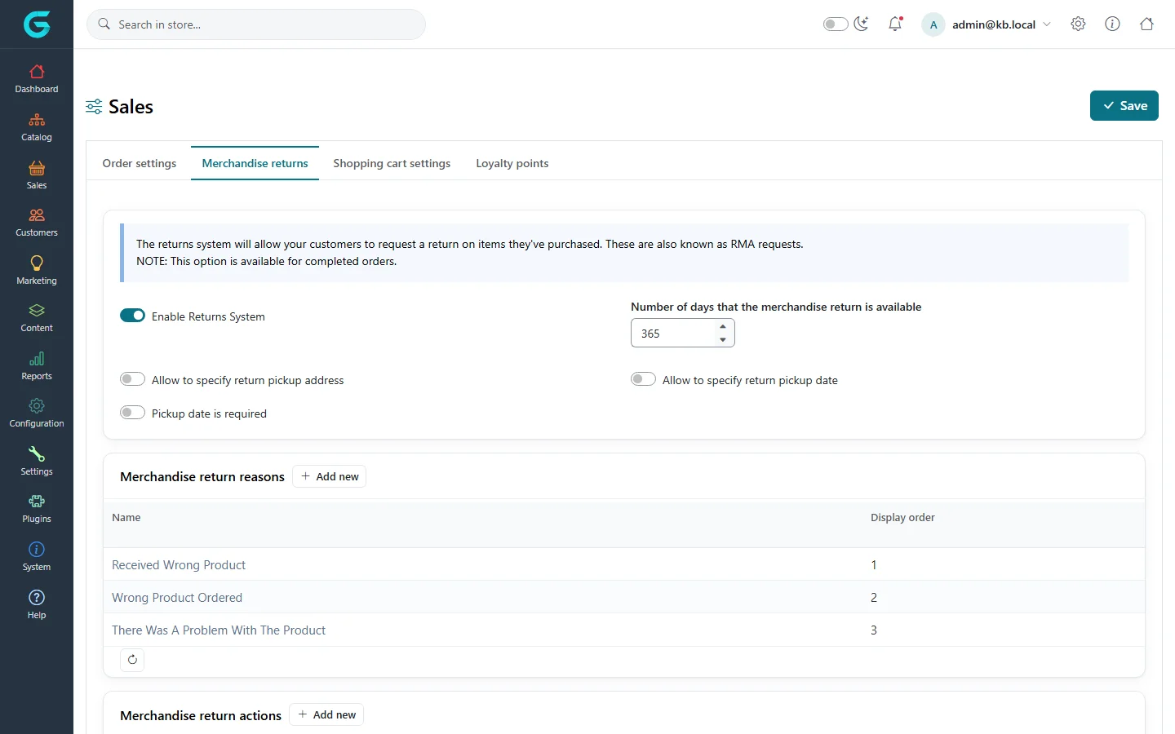Click the Display order column header
Image resolution: width=1175 pixels, height=734 pixels.
click(902, 517)
